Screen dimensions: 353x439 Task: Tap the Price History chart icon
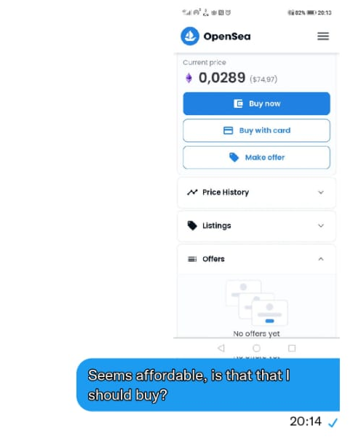(x=192, y=193)
